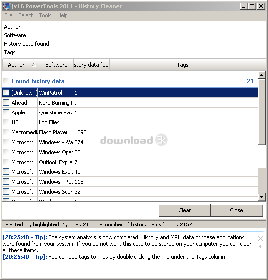This screenshot has width=268, height=280.
Task: Click the scrollbar up arrow in the list
Action: [x=261, y=75]
